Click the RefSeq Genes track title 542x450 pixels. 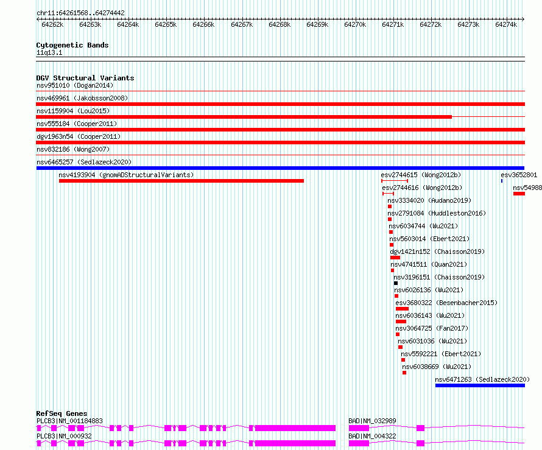coord(62,413)
